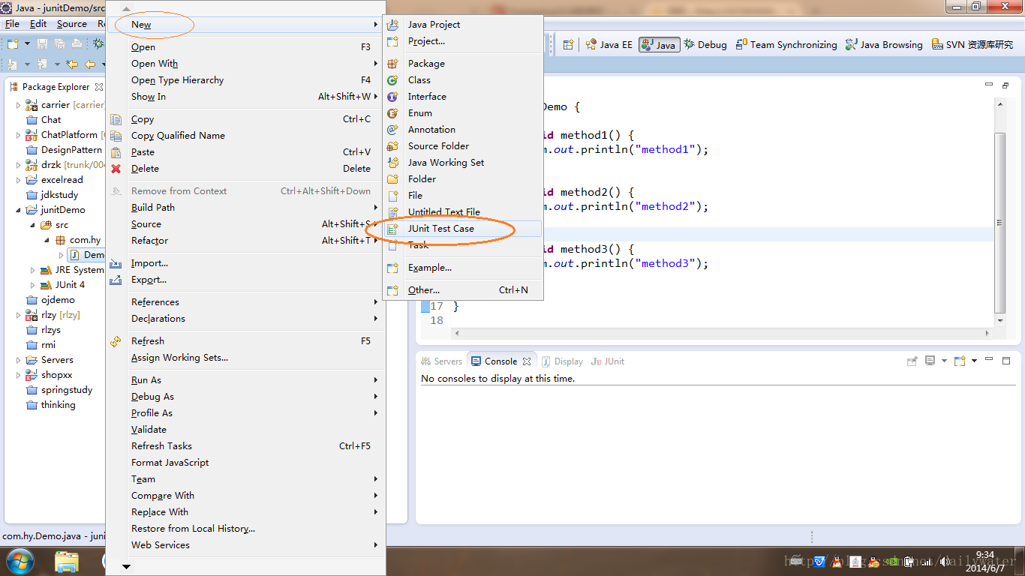Open the Open Console dropdown arrow
Screen dimensions: 1025x576
(x=974, y=361)
